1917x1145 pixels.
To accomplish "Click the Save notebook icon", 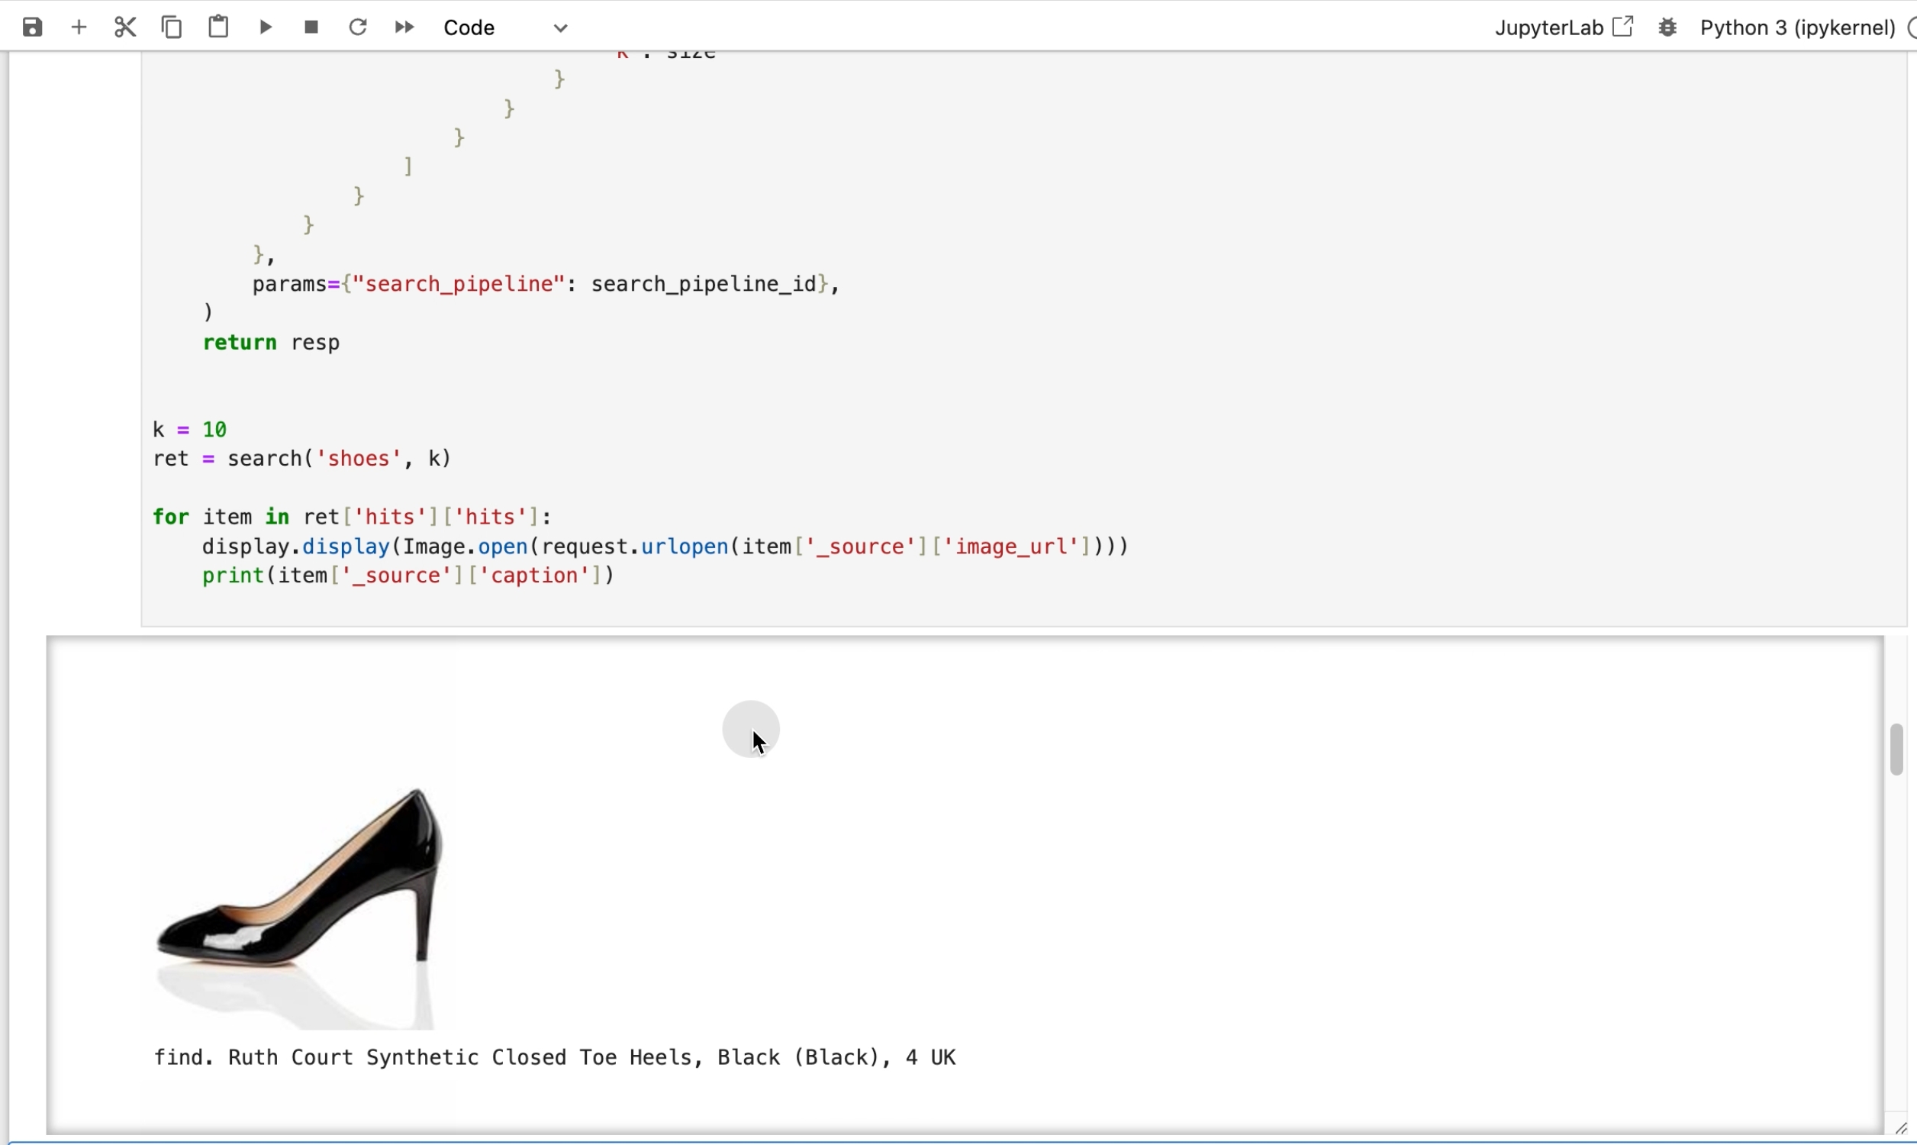I will point(32,27).
